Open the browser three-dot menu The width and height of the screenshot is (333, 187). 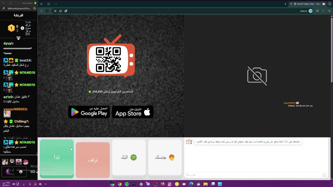click(41, 11)
